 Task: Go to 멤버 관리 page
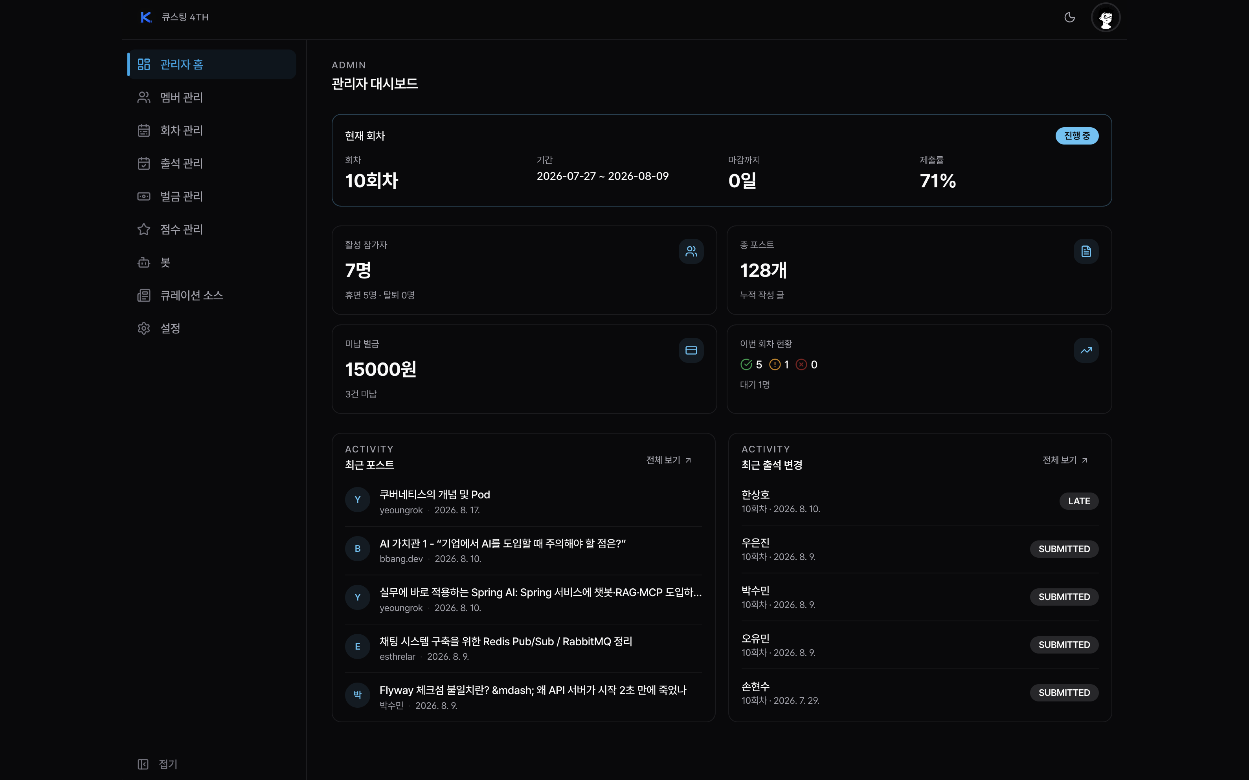pos(212,97)
